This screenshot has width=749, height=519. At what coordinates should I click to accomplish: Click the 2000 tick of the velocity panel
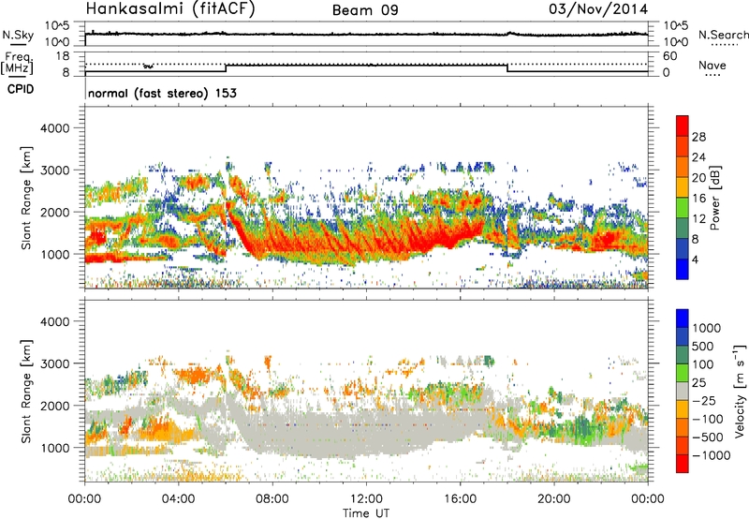coord(54,406)
